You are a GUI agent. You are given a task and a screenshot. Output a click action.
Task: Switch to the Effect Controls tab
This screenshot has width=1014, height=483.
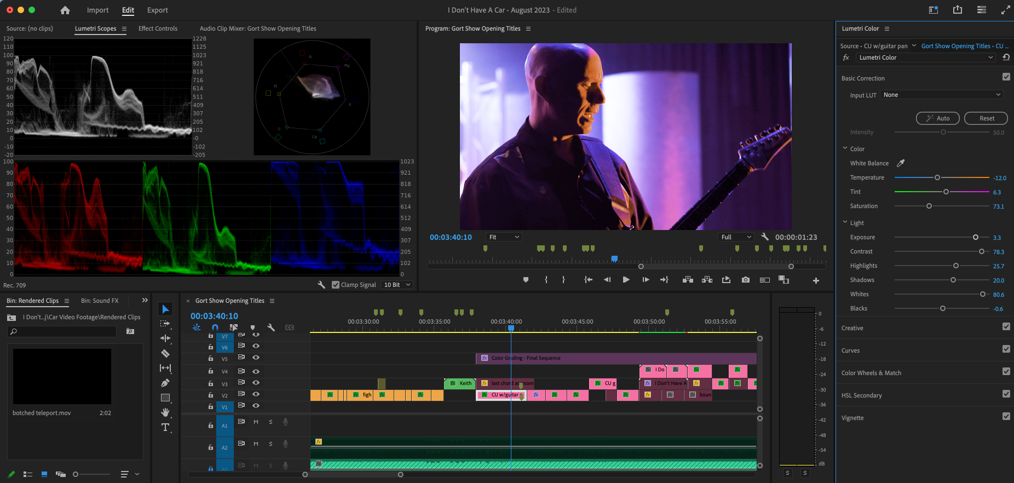[x=158, y=28]
